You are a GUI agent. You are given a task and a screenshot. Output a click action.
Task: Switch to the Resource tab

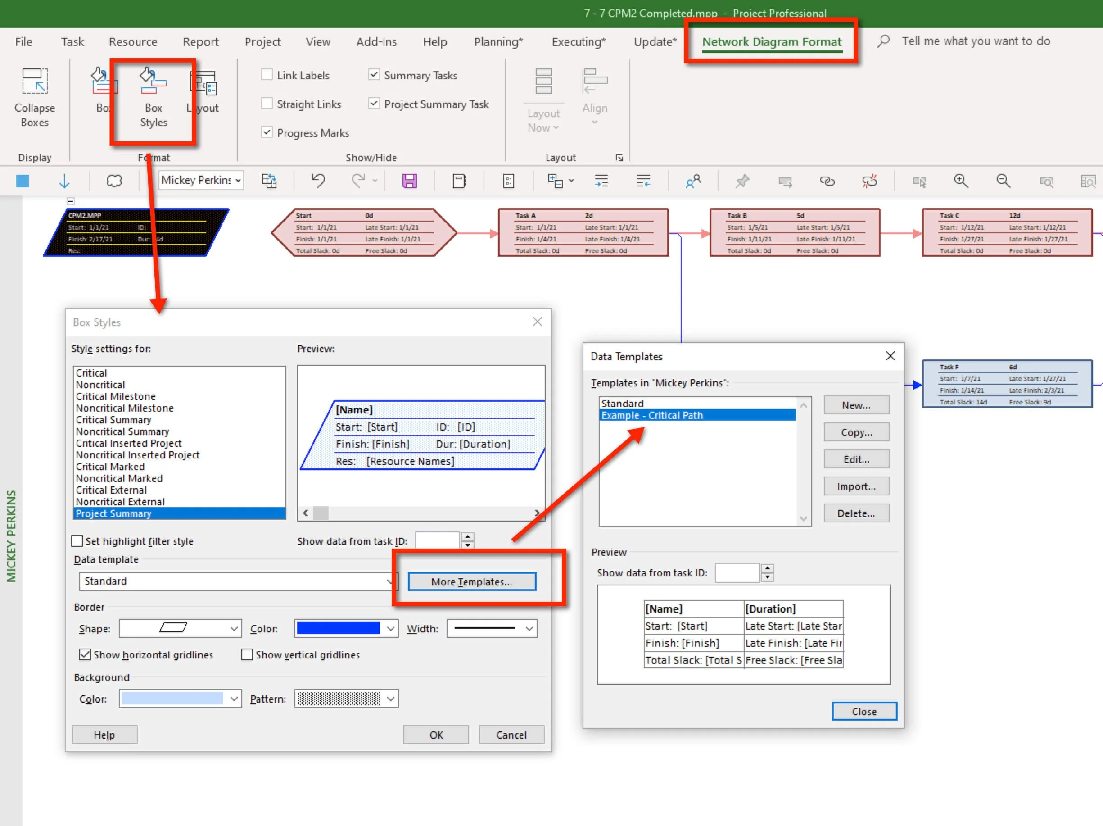pyautogui.click(x=133, y=42)
